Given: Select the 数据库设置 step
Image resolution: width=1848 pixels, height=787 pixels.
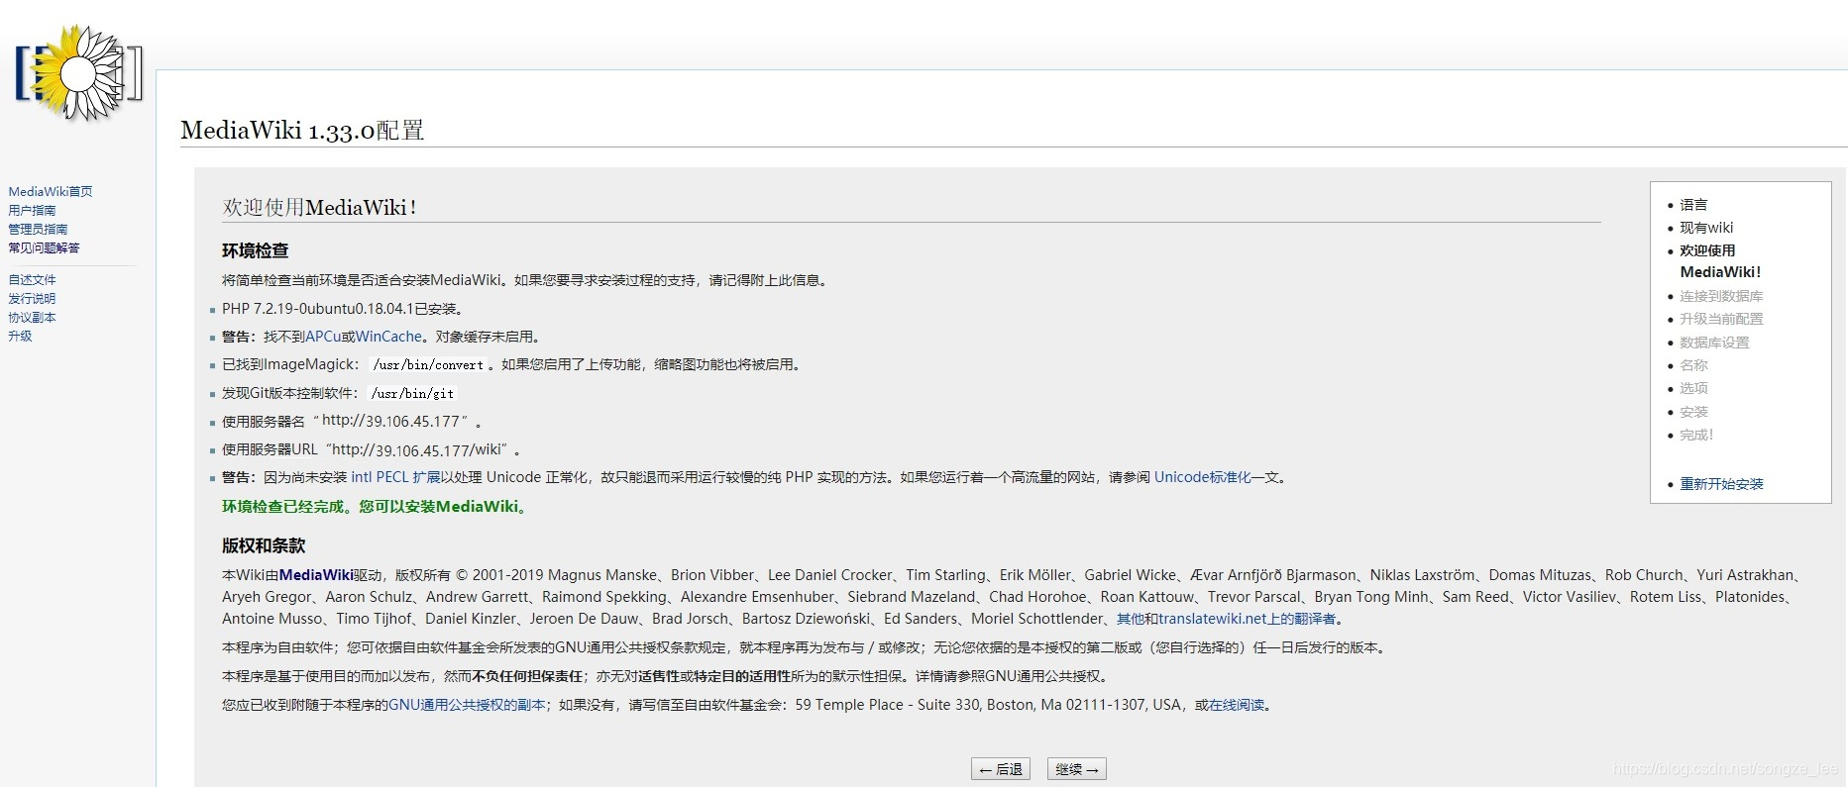Looking at the screenshot, I should click(1714, 343).
